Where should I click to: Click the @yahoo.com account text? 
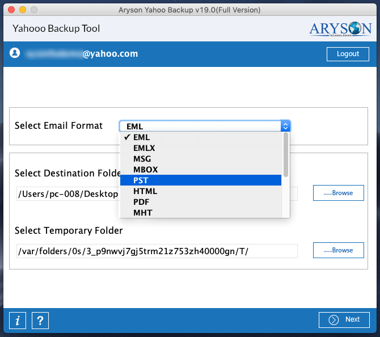point(110,53)
